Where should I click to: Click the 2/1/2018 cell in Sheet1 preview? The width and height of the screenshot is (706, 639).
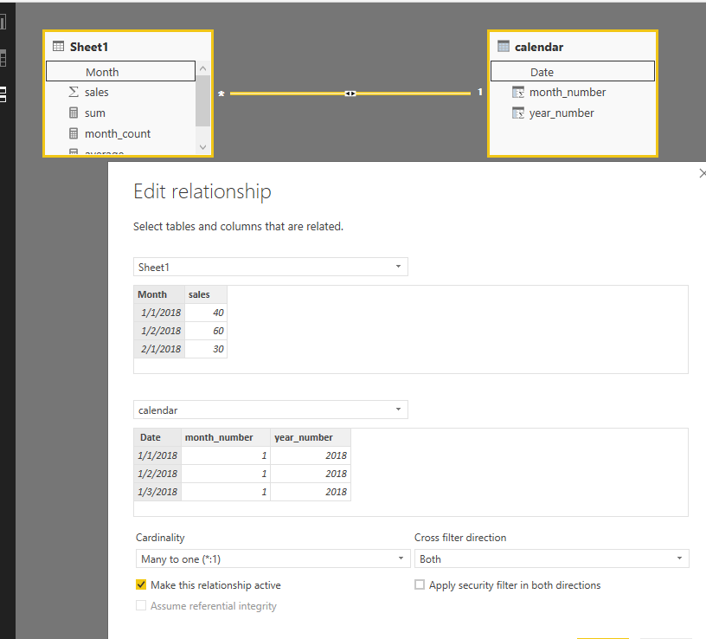point(159,349)
